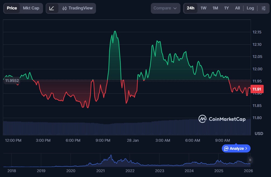This screenshot has width=271, height=177.
Task: Click the CoinMarketCap logo watermark
Action: (x=222, y=119)
